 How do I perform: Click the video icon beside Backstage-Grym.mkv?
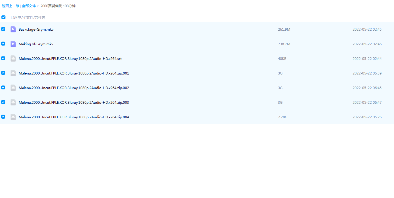[13, 29]
